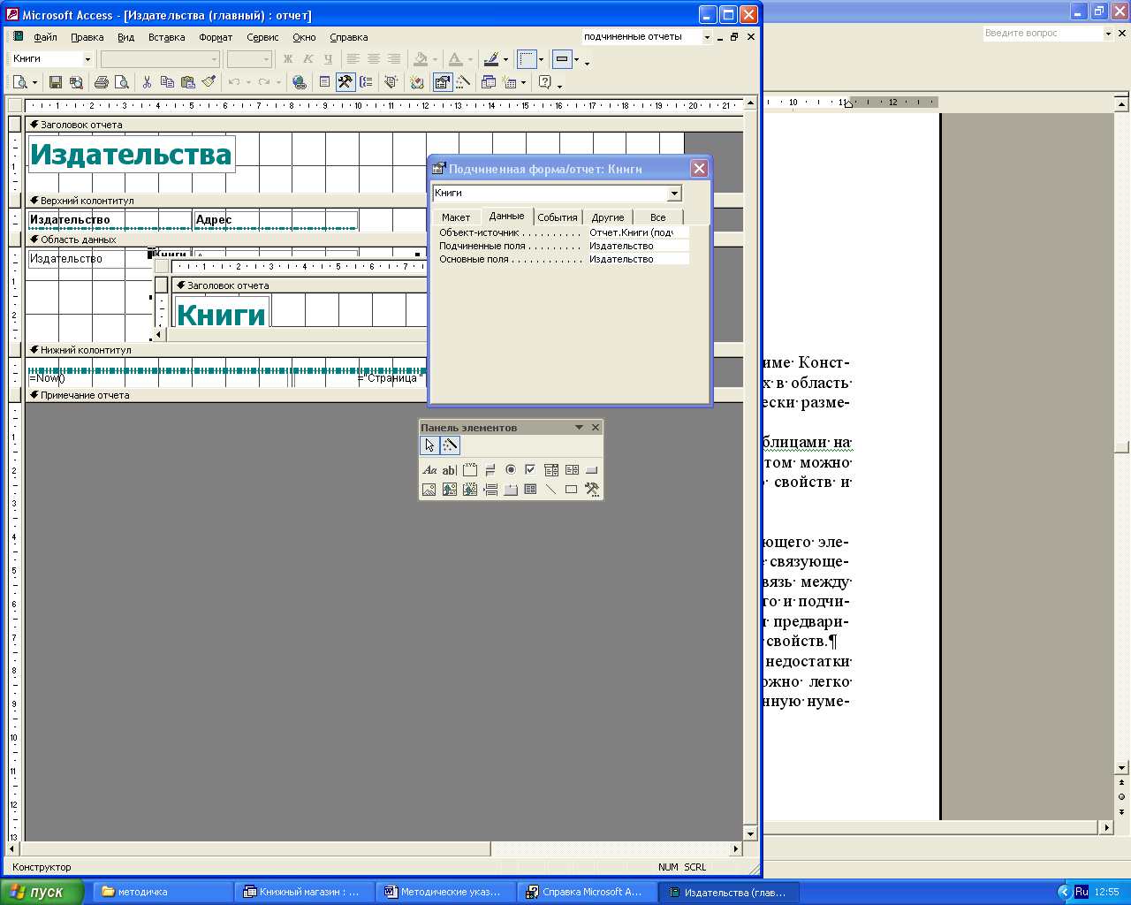Open More Controls in toolbox
Viewport: 1131px width, 905px height.
tap(592, 490)
